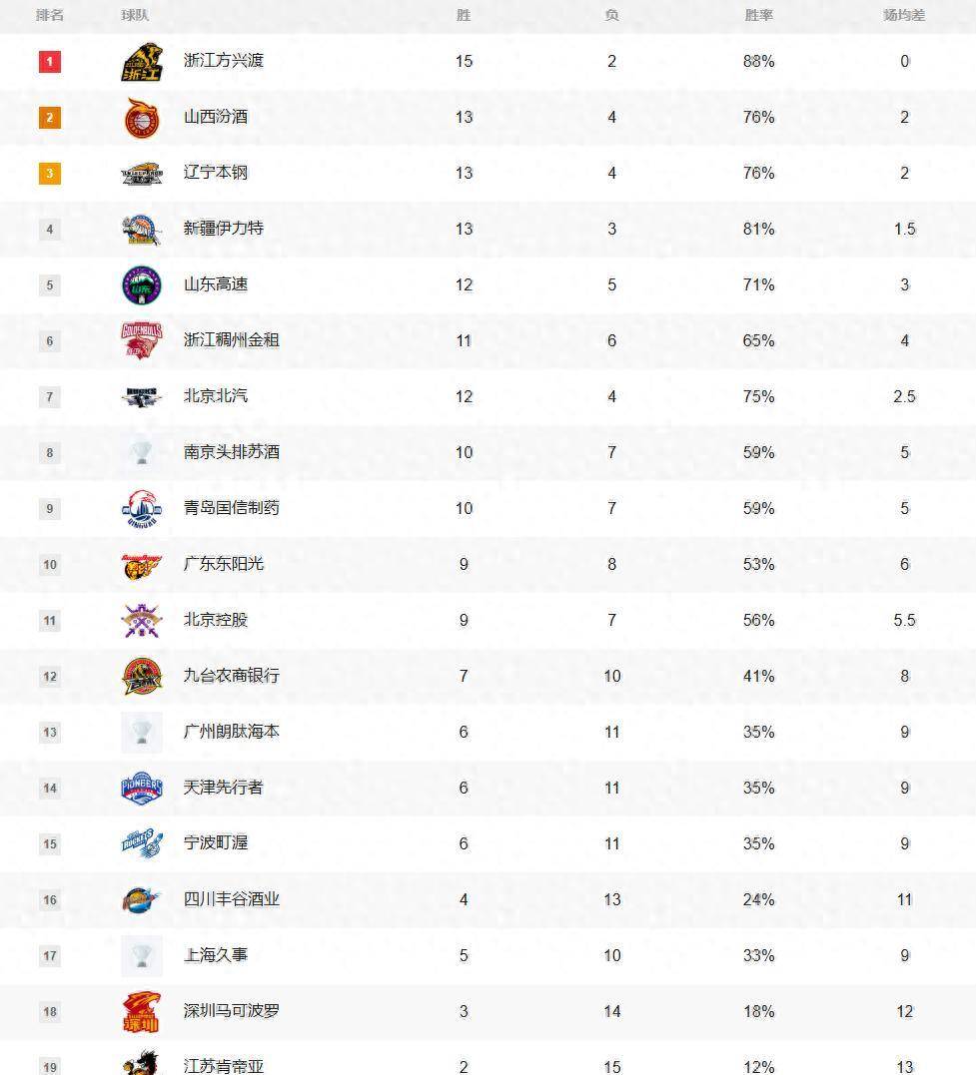Screen dimensions: 976x1075
Task: Select the 天津先行者 Pioneers logo
Action: click(142, 788)
